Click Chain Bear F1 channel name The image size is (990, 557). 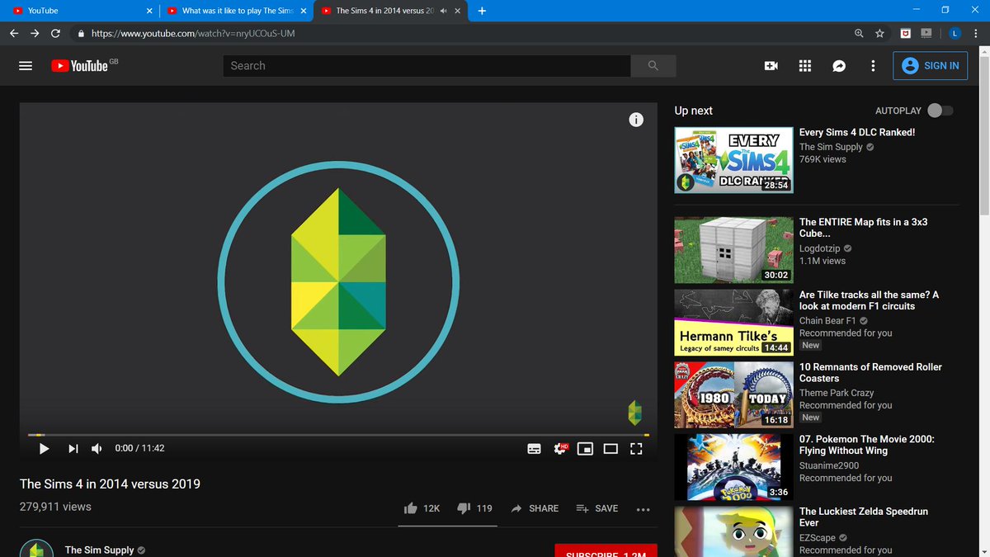pos(828,321)
